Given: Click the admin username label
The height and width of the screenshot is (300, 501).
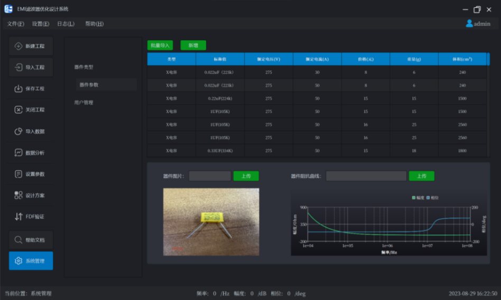Looking at the screenshot, I should tap(482, 24).
